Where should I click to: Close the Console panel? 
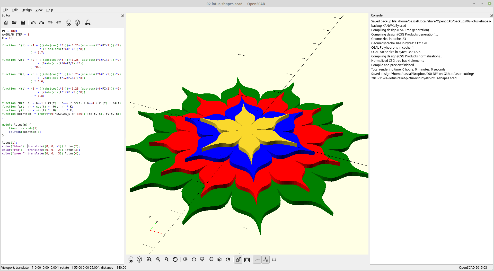(x=491, y=15)
